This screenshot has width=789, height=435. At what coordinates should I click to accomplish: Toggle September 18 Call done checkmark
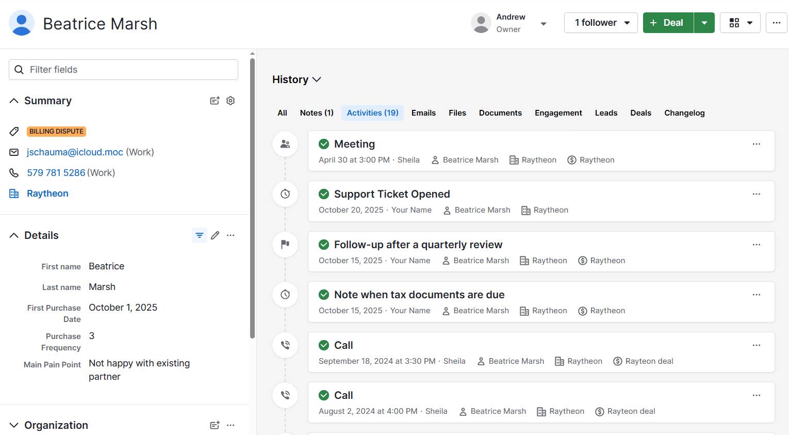point(324,345)
